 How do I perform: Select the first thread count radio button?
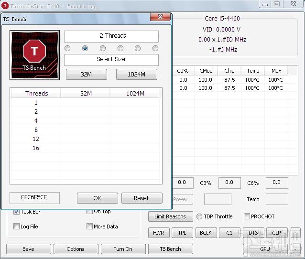[x=67, y=48]
